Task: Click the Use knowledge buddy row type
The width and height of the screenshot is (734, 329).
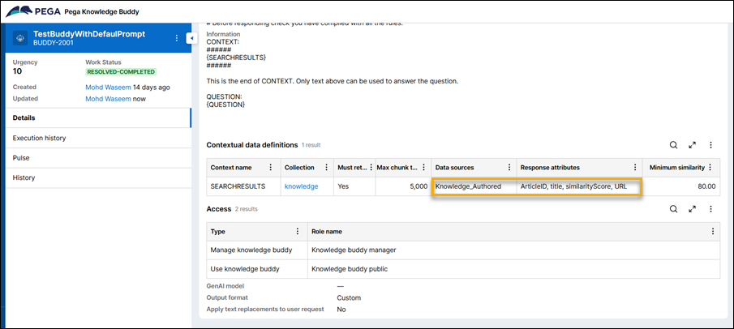Action: tap(245, 269)
